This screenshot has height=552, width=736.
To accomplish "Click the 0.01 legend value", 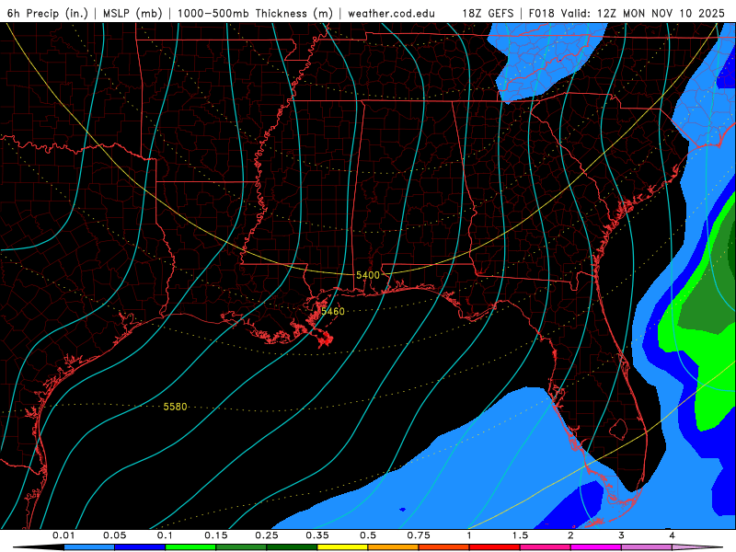I will (x=63, y=535).
